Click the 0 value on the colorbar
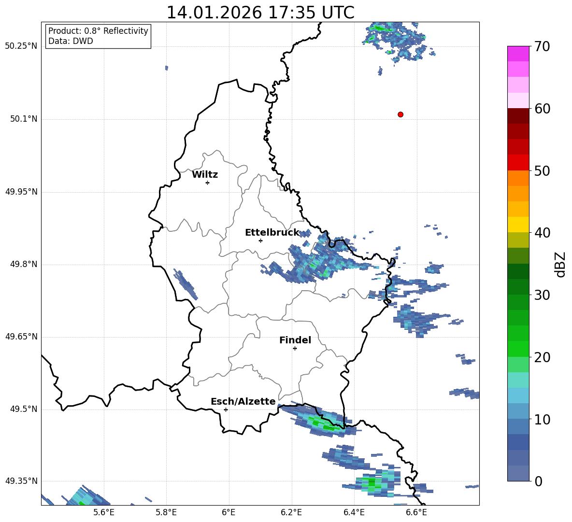The height and width of the screenshot is (522, 572). coord(538,481)
